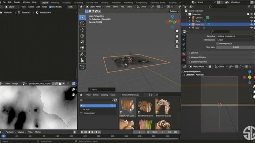Select the Add Cube tool
255x143 pixels.
[x=82, y=67]
